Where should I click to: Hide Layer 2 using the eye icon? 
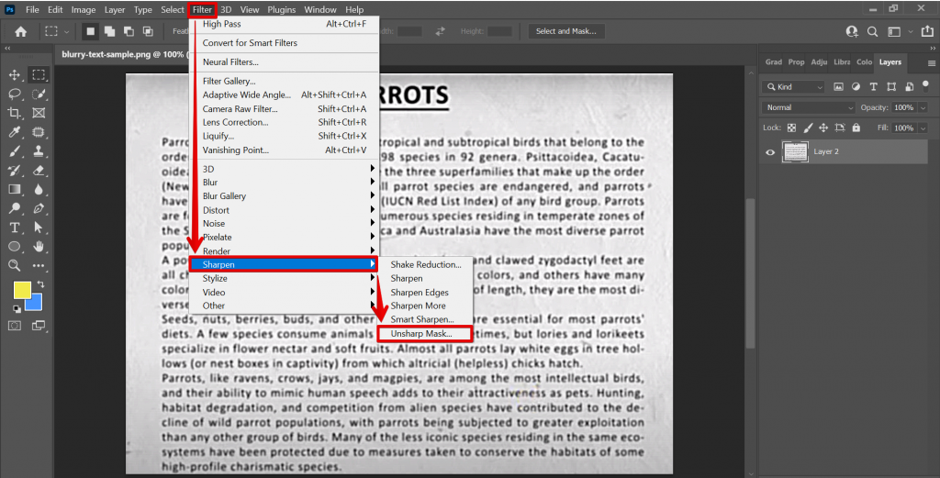pyautogui.click(x=770, y=152)
